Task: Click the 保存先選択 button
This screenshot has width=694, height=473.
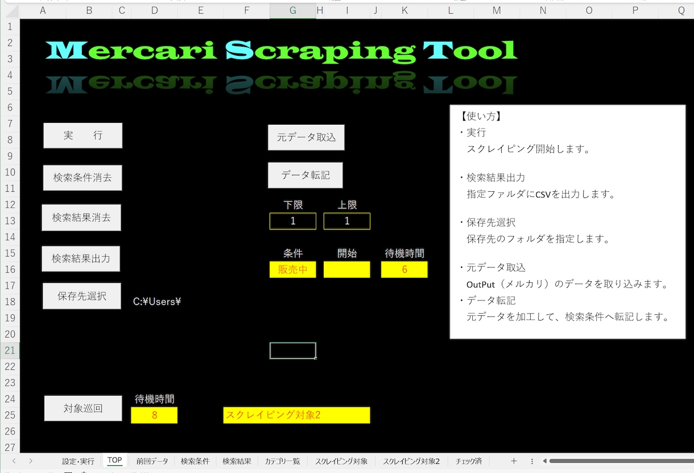Action: (82, 296)
